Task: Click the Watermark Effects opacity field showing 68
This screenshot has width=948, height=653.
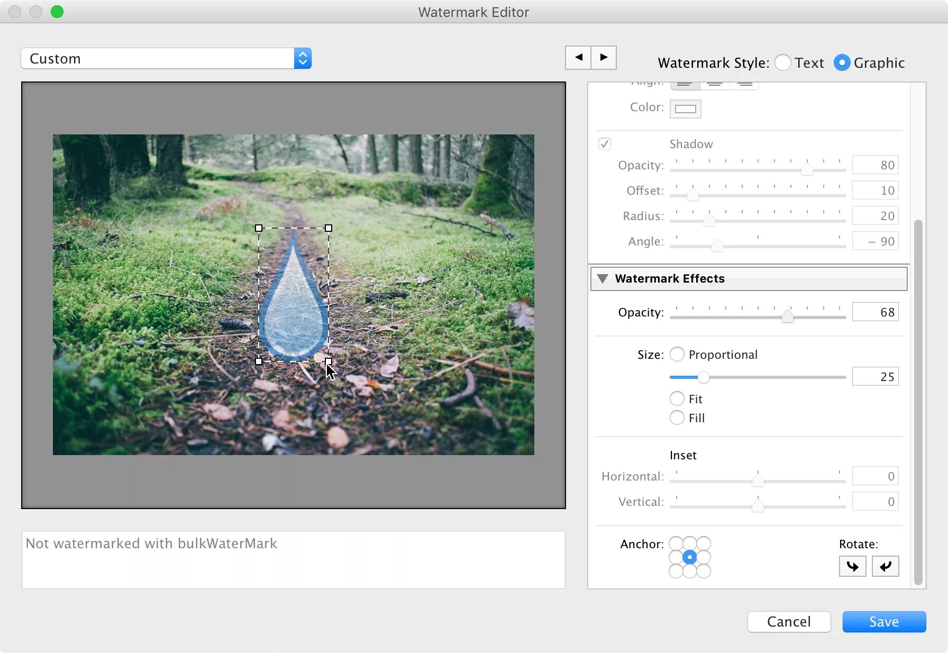Action: [875, 312]
